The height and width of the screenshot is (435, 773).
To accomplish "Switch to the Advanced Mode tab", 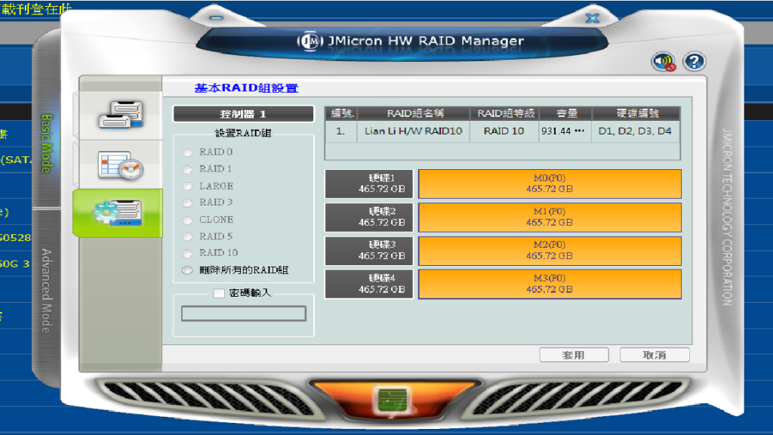I will (46, 291).
